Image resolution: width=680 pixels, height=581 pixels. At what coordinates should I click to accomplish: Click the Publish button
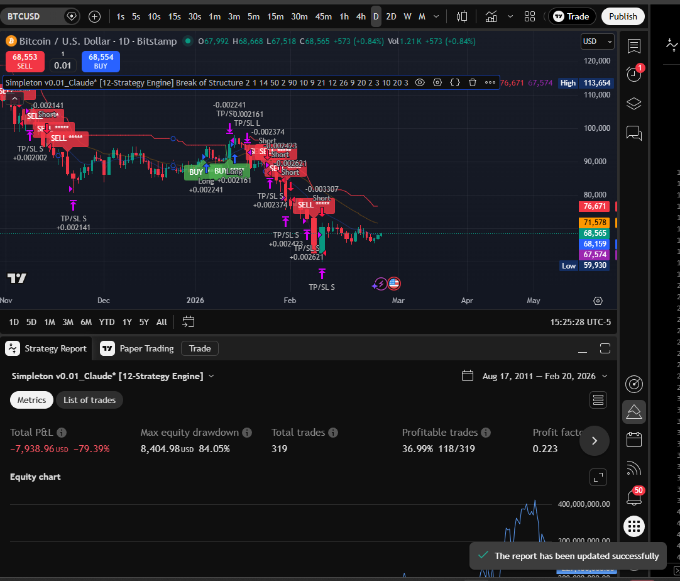[x=623, y=16]
